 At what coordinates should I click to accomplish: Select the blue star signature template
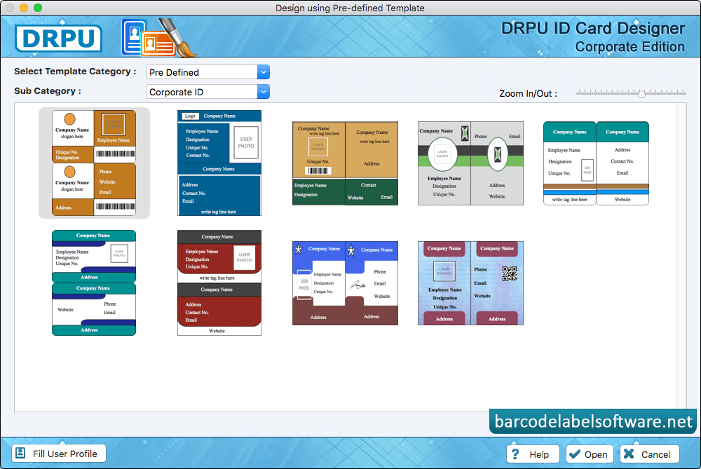point(345,283)
